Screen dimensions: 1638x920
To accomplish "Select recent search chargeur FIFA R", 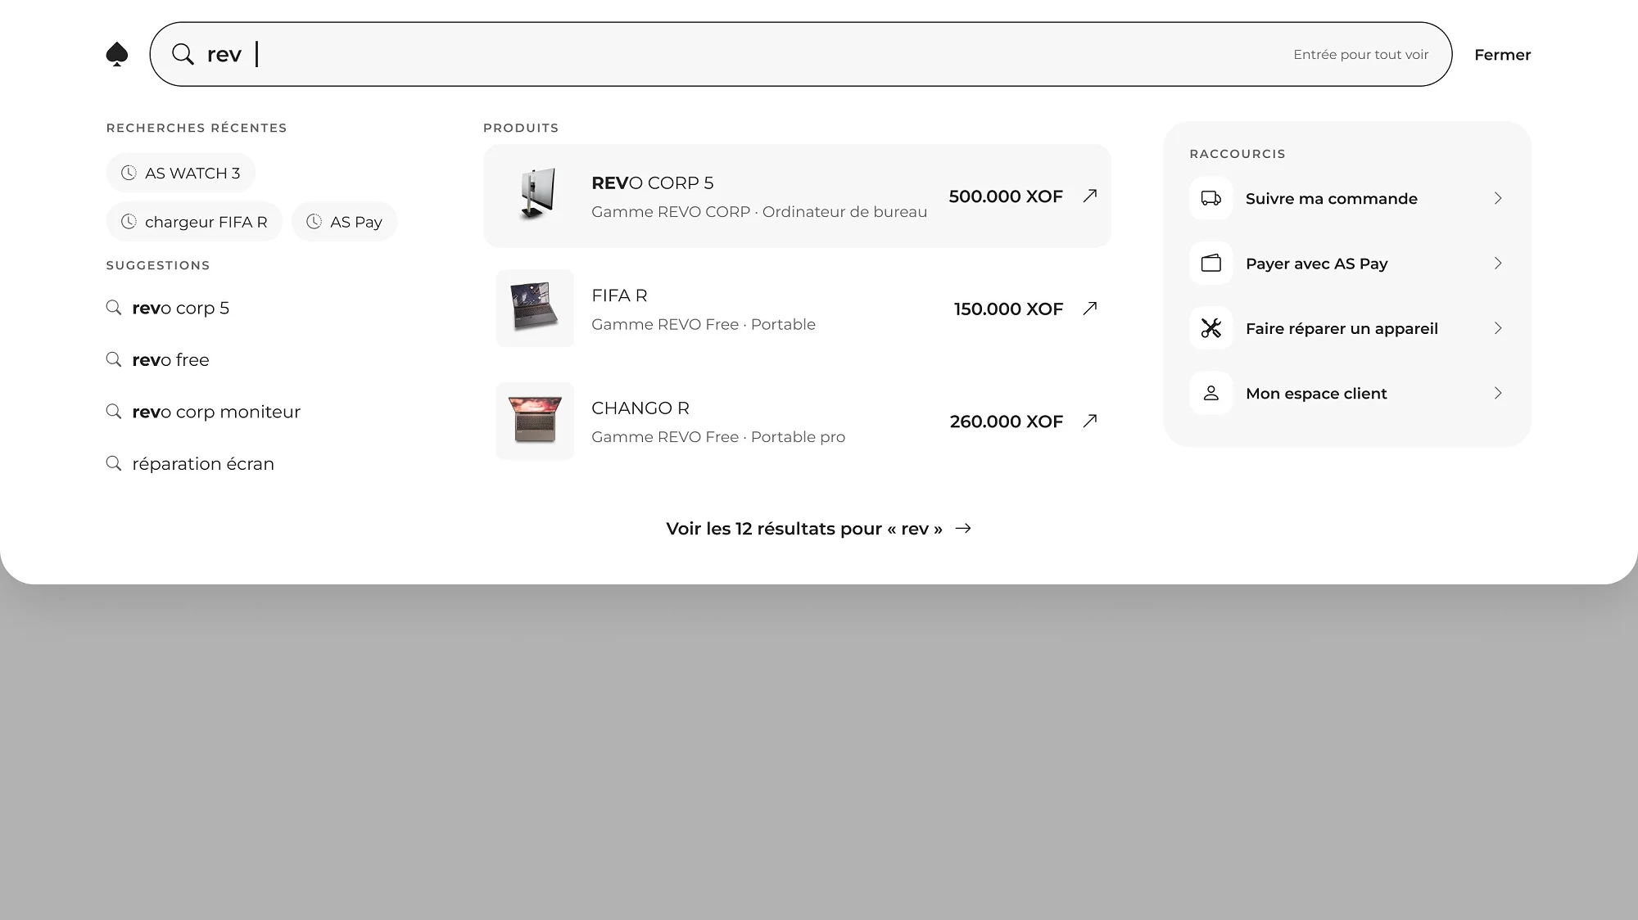I will (x=194, y=222).
